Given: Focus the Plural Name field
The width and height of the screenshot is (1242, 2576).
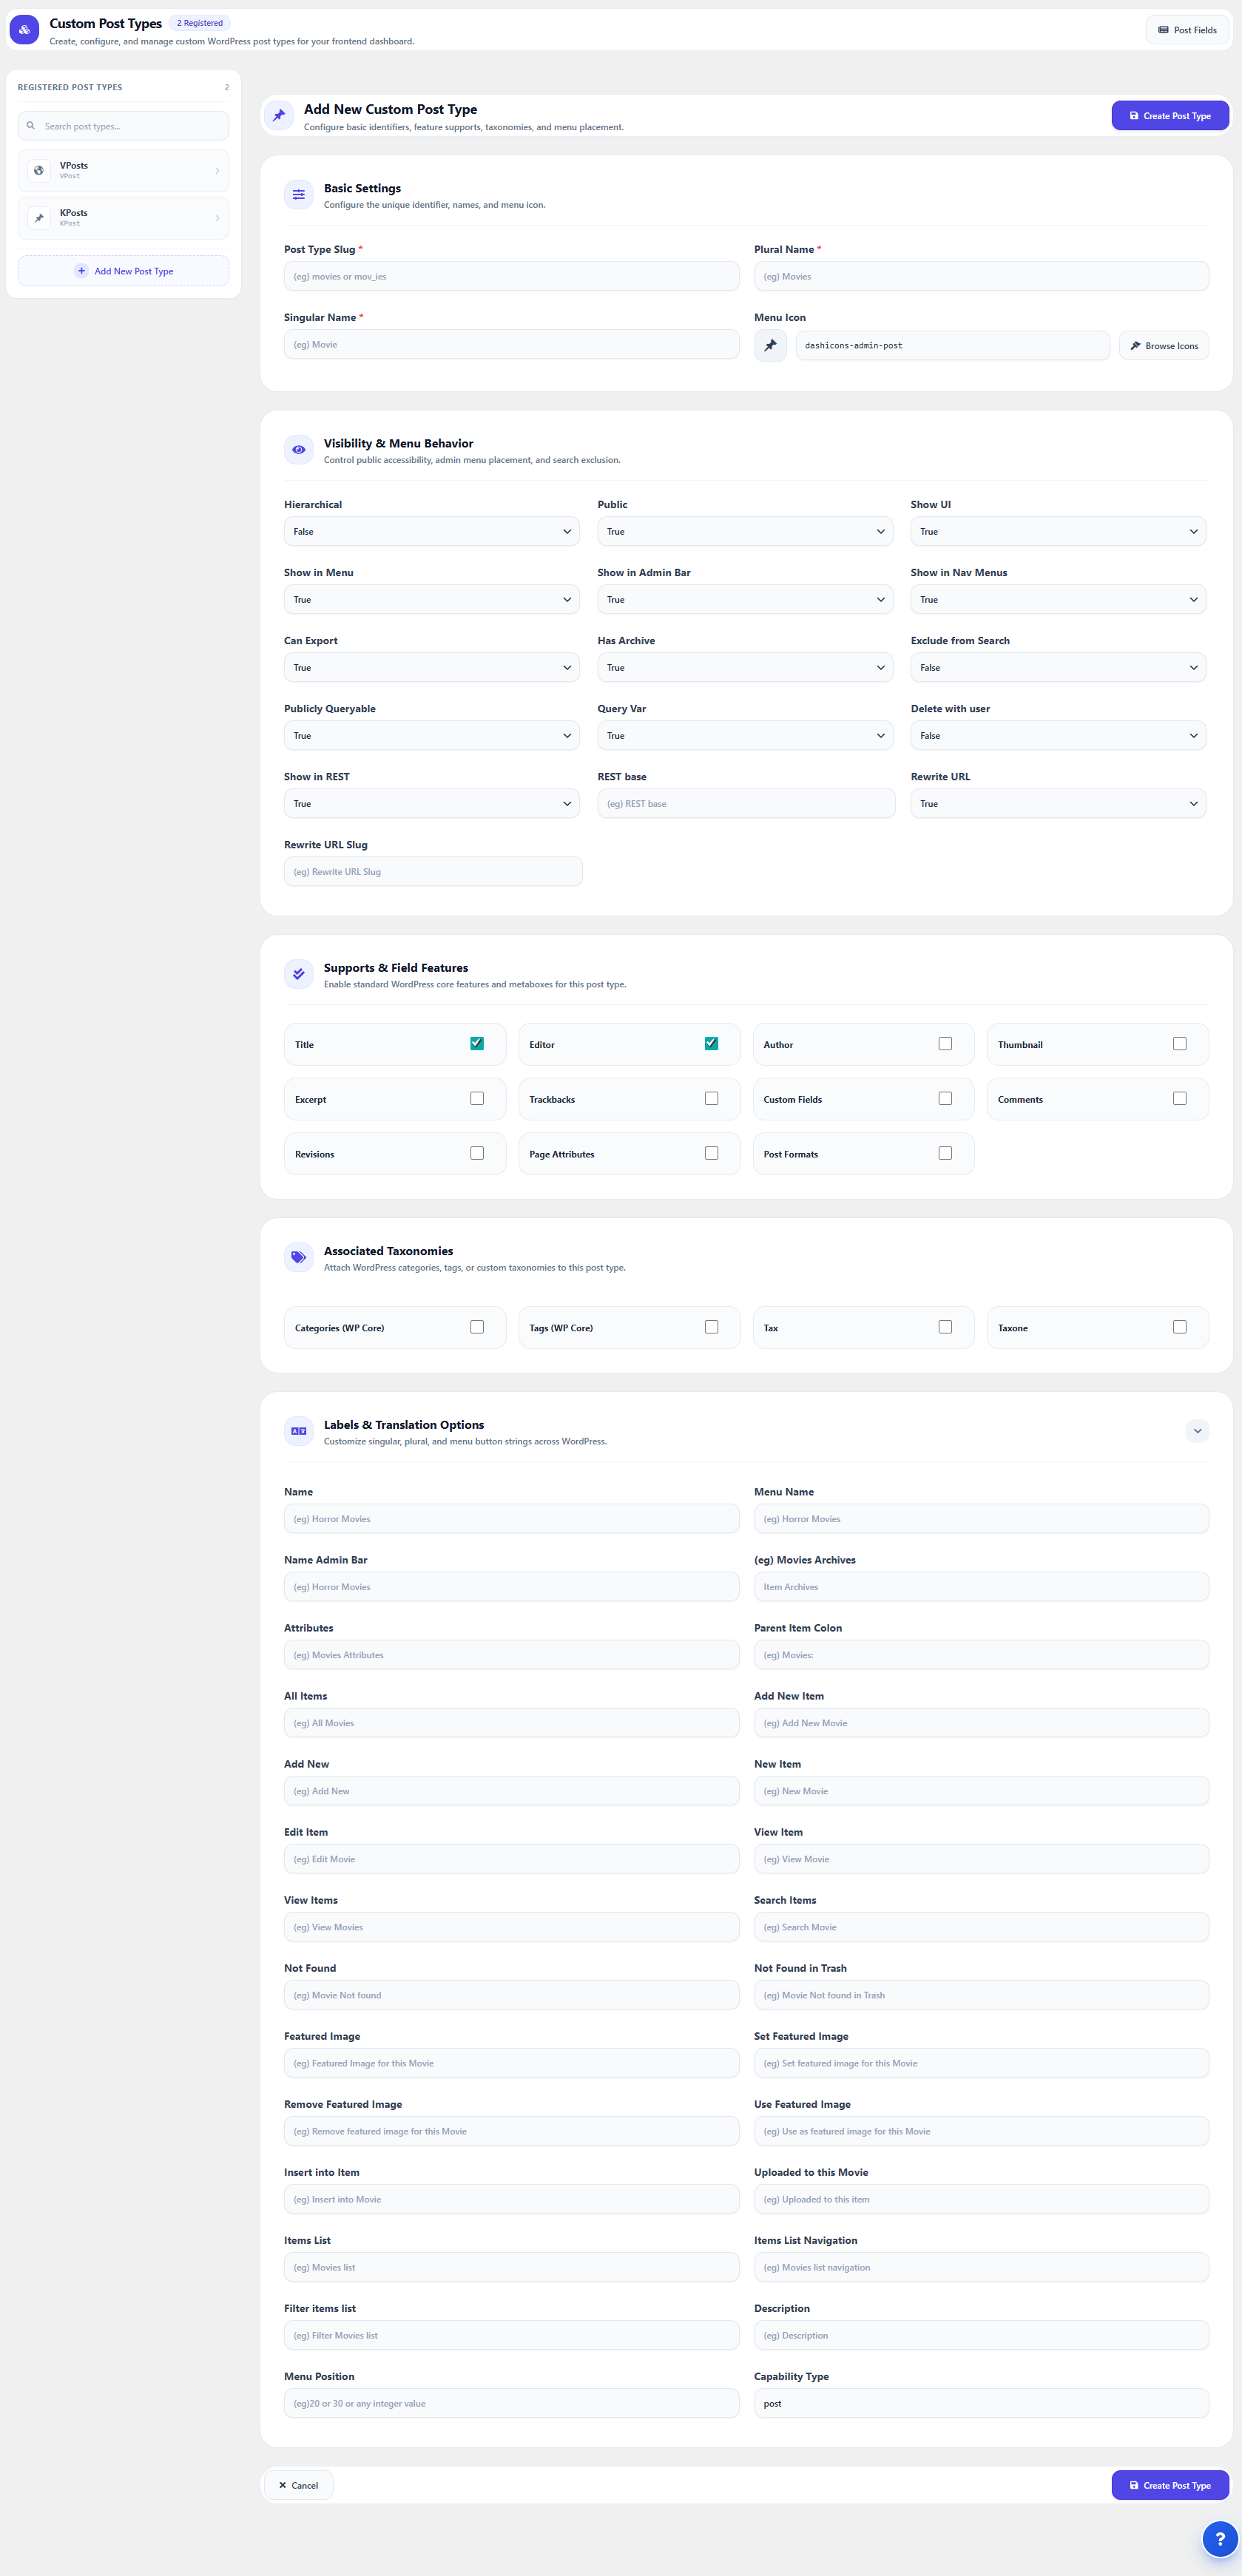Looking at the screenshot, I should point(981,277).
